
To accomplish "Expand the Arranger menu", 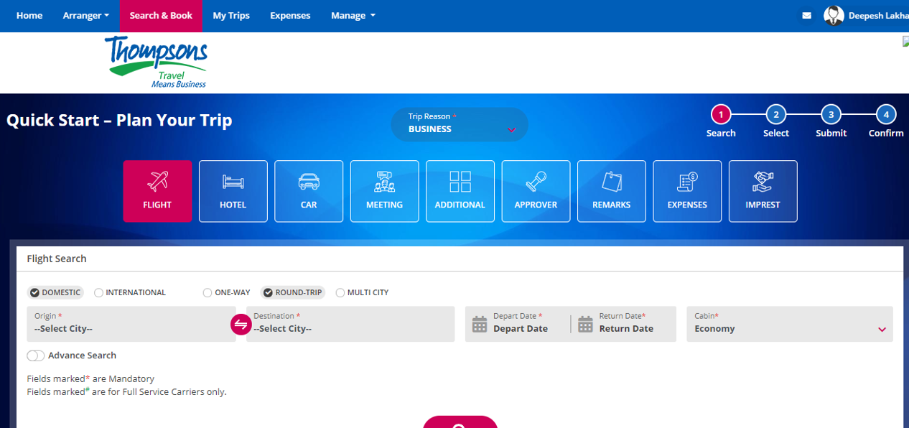I will pos(86,16).
